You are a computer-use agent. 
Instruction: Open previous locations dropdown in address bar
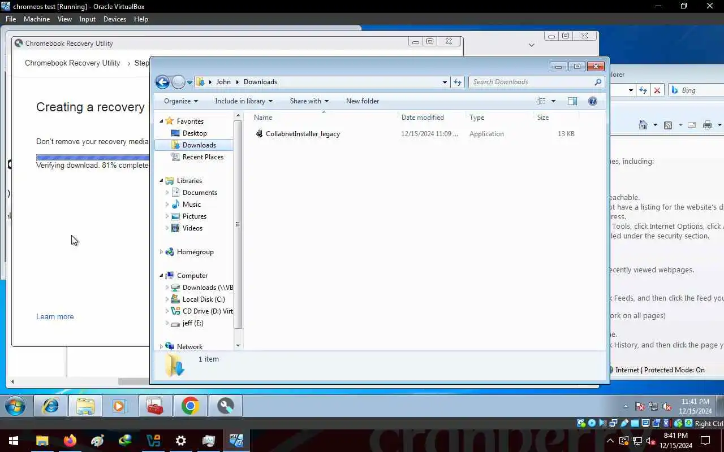(445, 82)
